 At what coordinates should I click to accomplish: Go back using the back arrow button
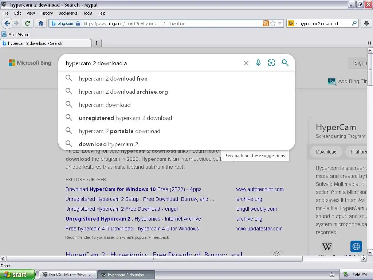point(7,23)
